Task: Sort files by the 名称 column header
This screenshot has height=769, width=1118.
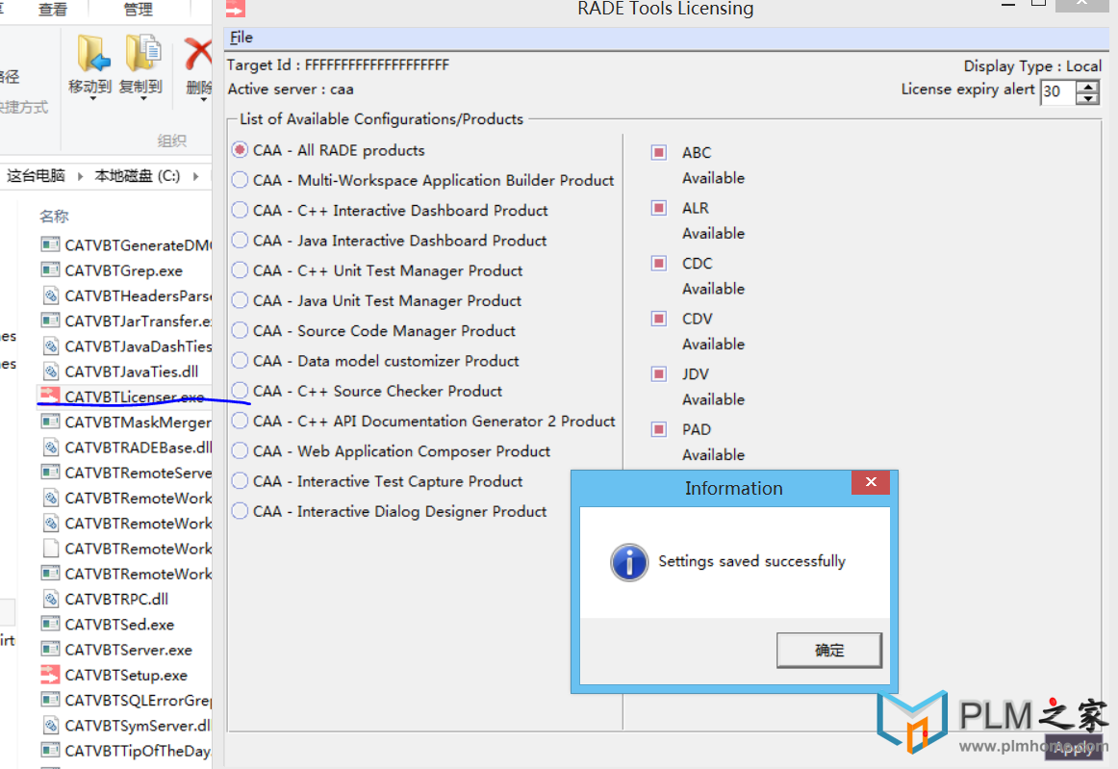Action: pos(54,217)
